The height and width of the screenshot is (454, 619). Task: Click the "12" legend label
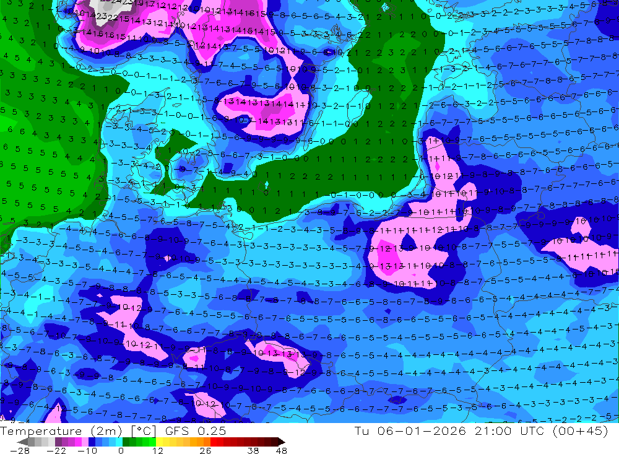pyautogui.click(x=158, y=451)
